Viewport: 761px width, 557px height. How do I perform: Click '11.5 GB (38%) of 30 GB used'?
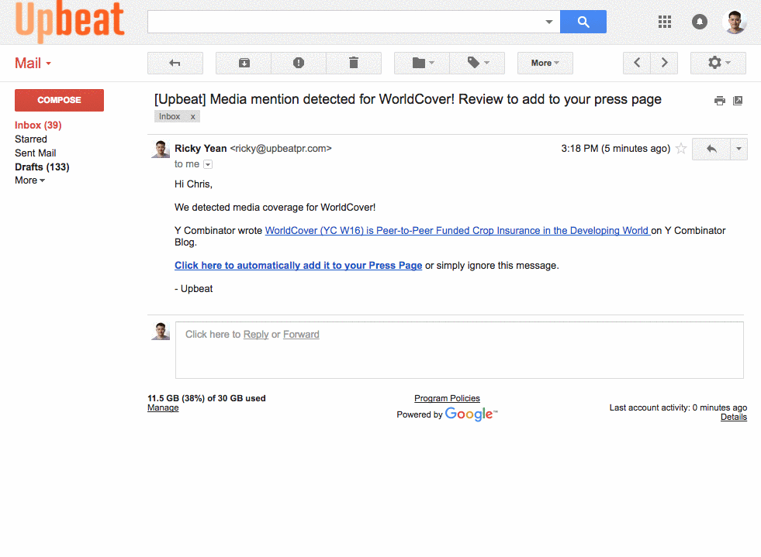click(x=206, y=398)
